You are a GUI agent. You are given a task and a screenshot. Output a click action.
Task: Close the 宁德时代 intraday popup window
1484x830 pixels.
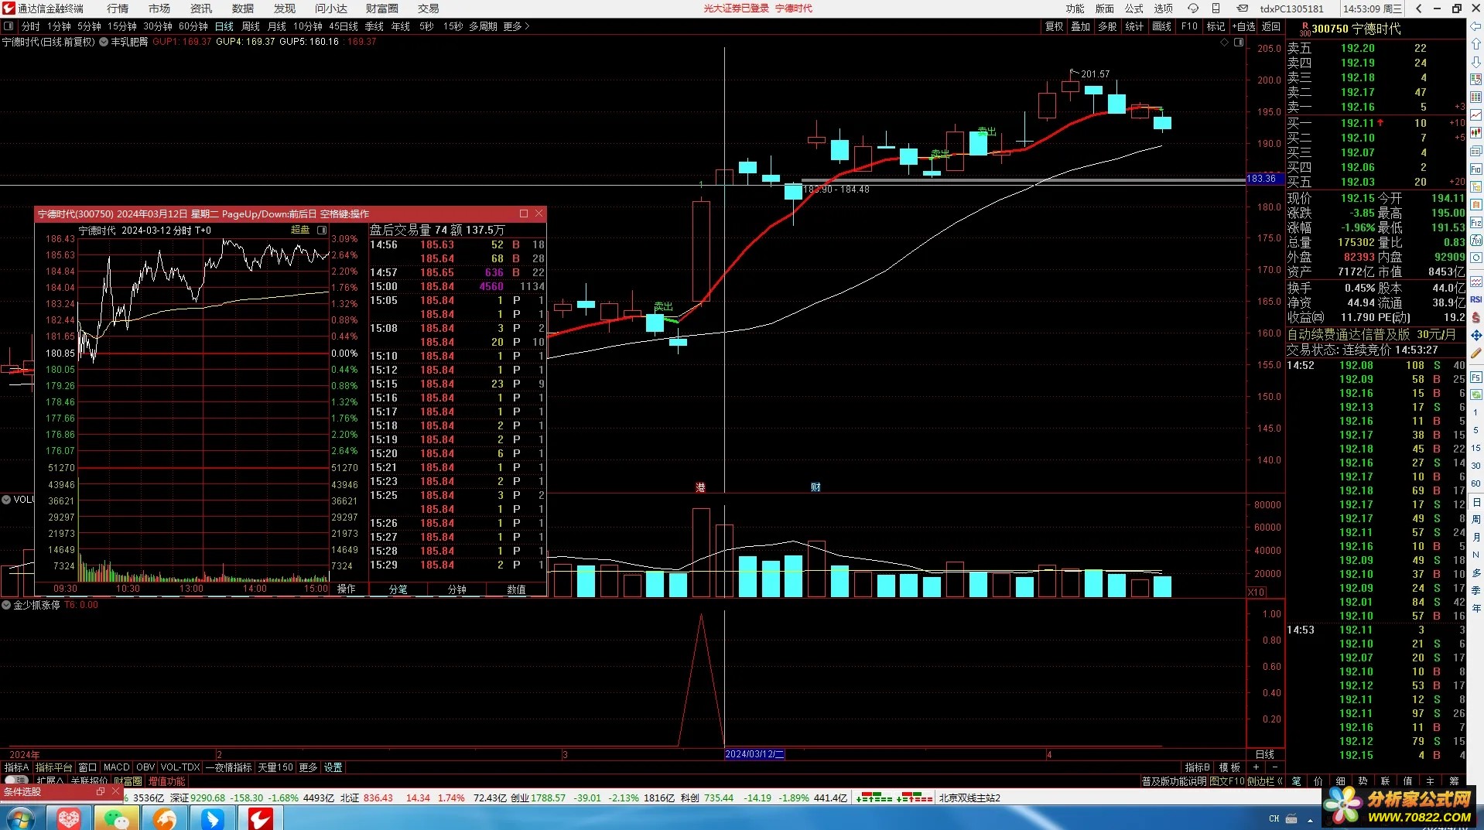point(539,213)
